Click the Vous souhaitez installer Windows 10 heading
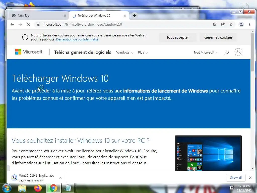The height and width of the screenshot is (193, 257). pos(81,141)
